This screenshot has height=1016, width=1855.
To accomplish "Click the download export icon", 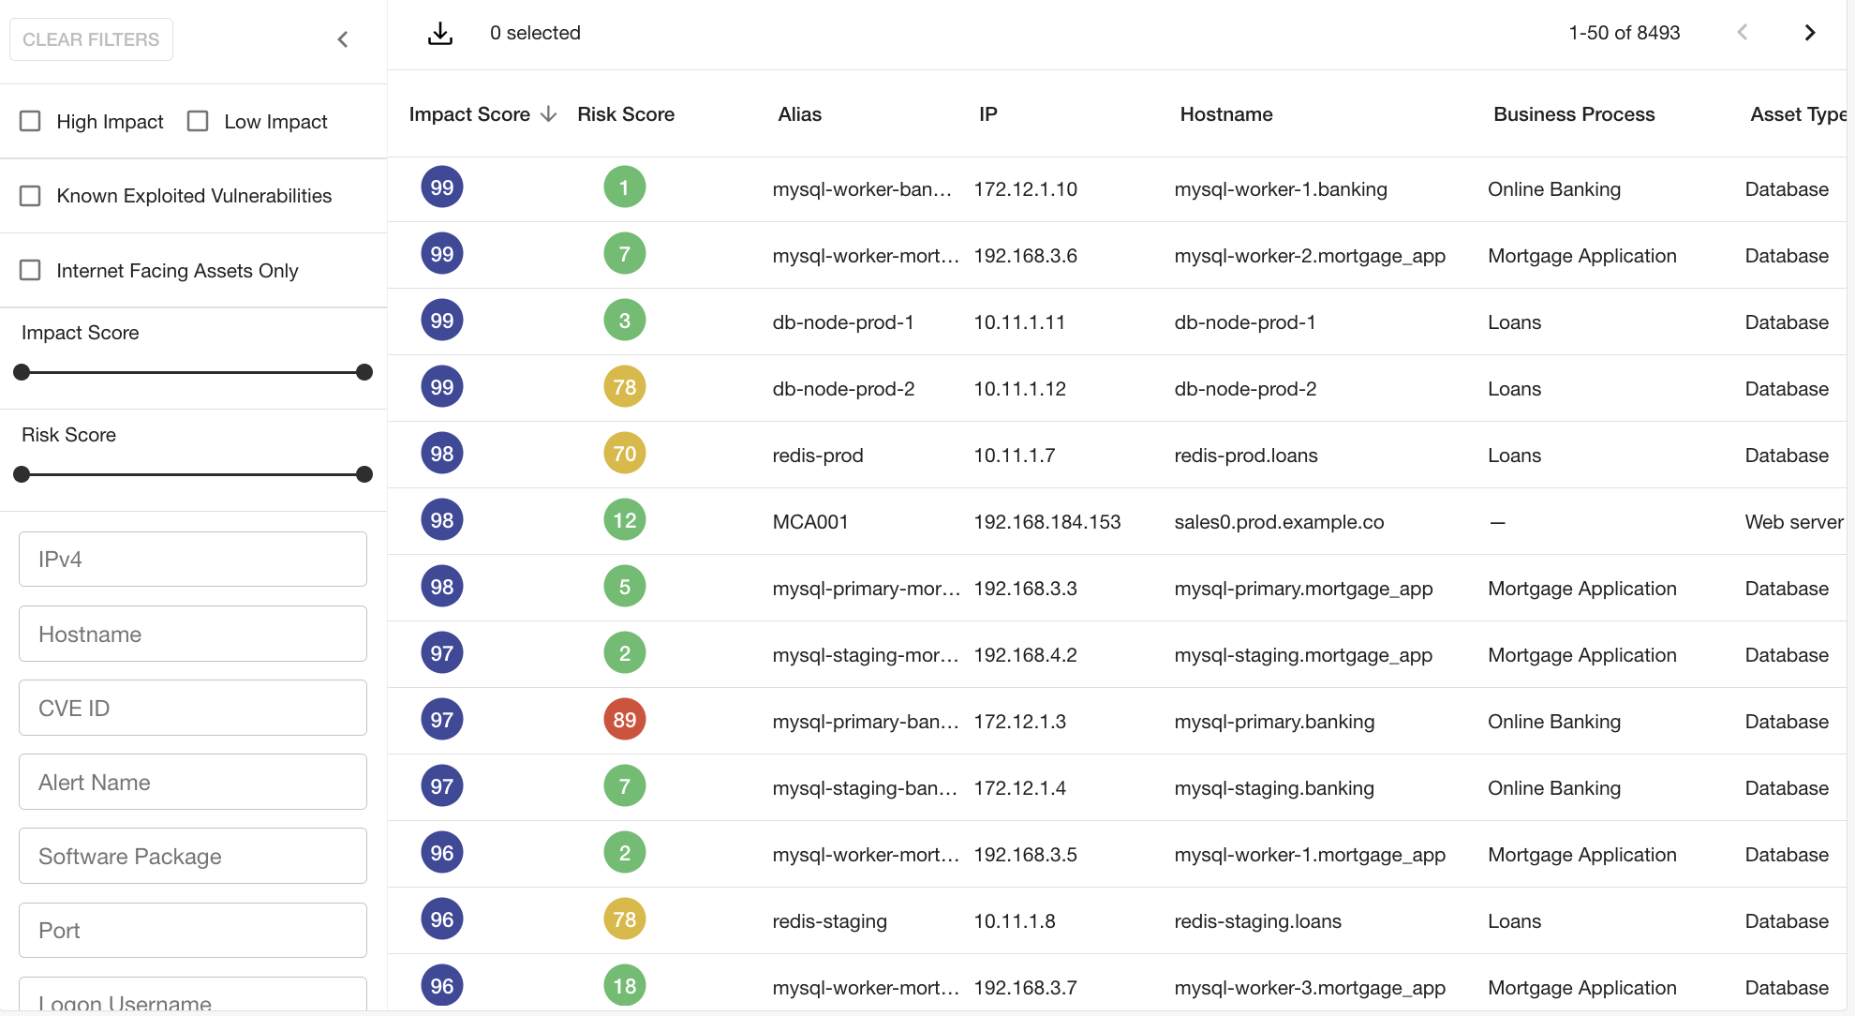I will tap(439, 34).
